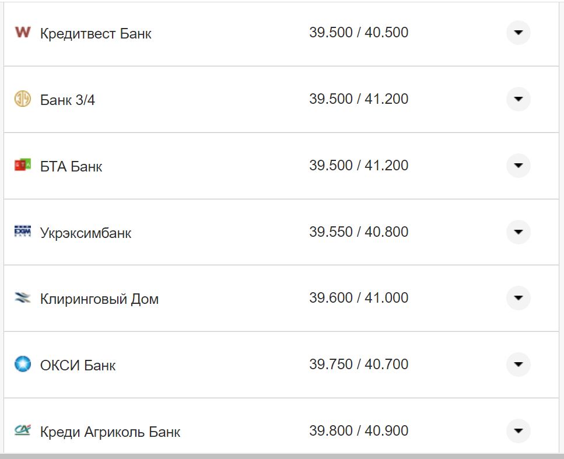Click the Банк 3/4 gold logo

(22, 99)
